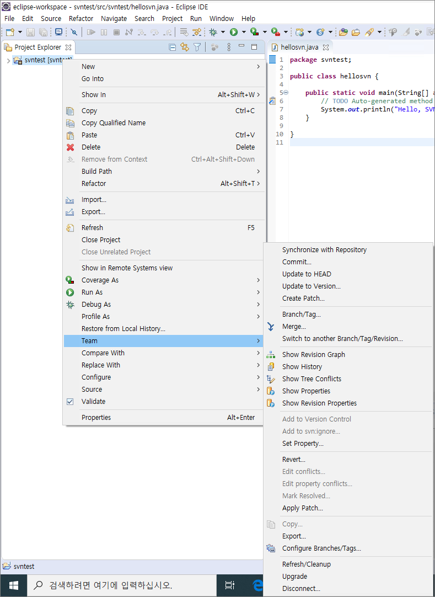Open the Navigate menu in menu bar
This screenshot has height=597, width=435.
pos(114,18)
